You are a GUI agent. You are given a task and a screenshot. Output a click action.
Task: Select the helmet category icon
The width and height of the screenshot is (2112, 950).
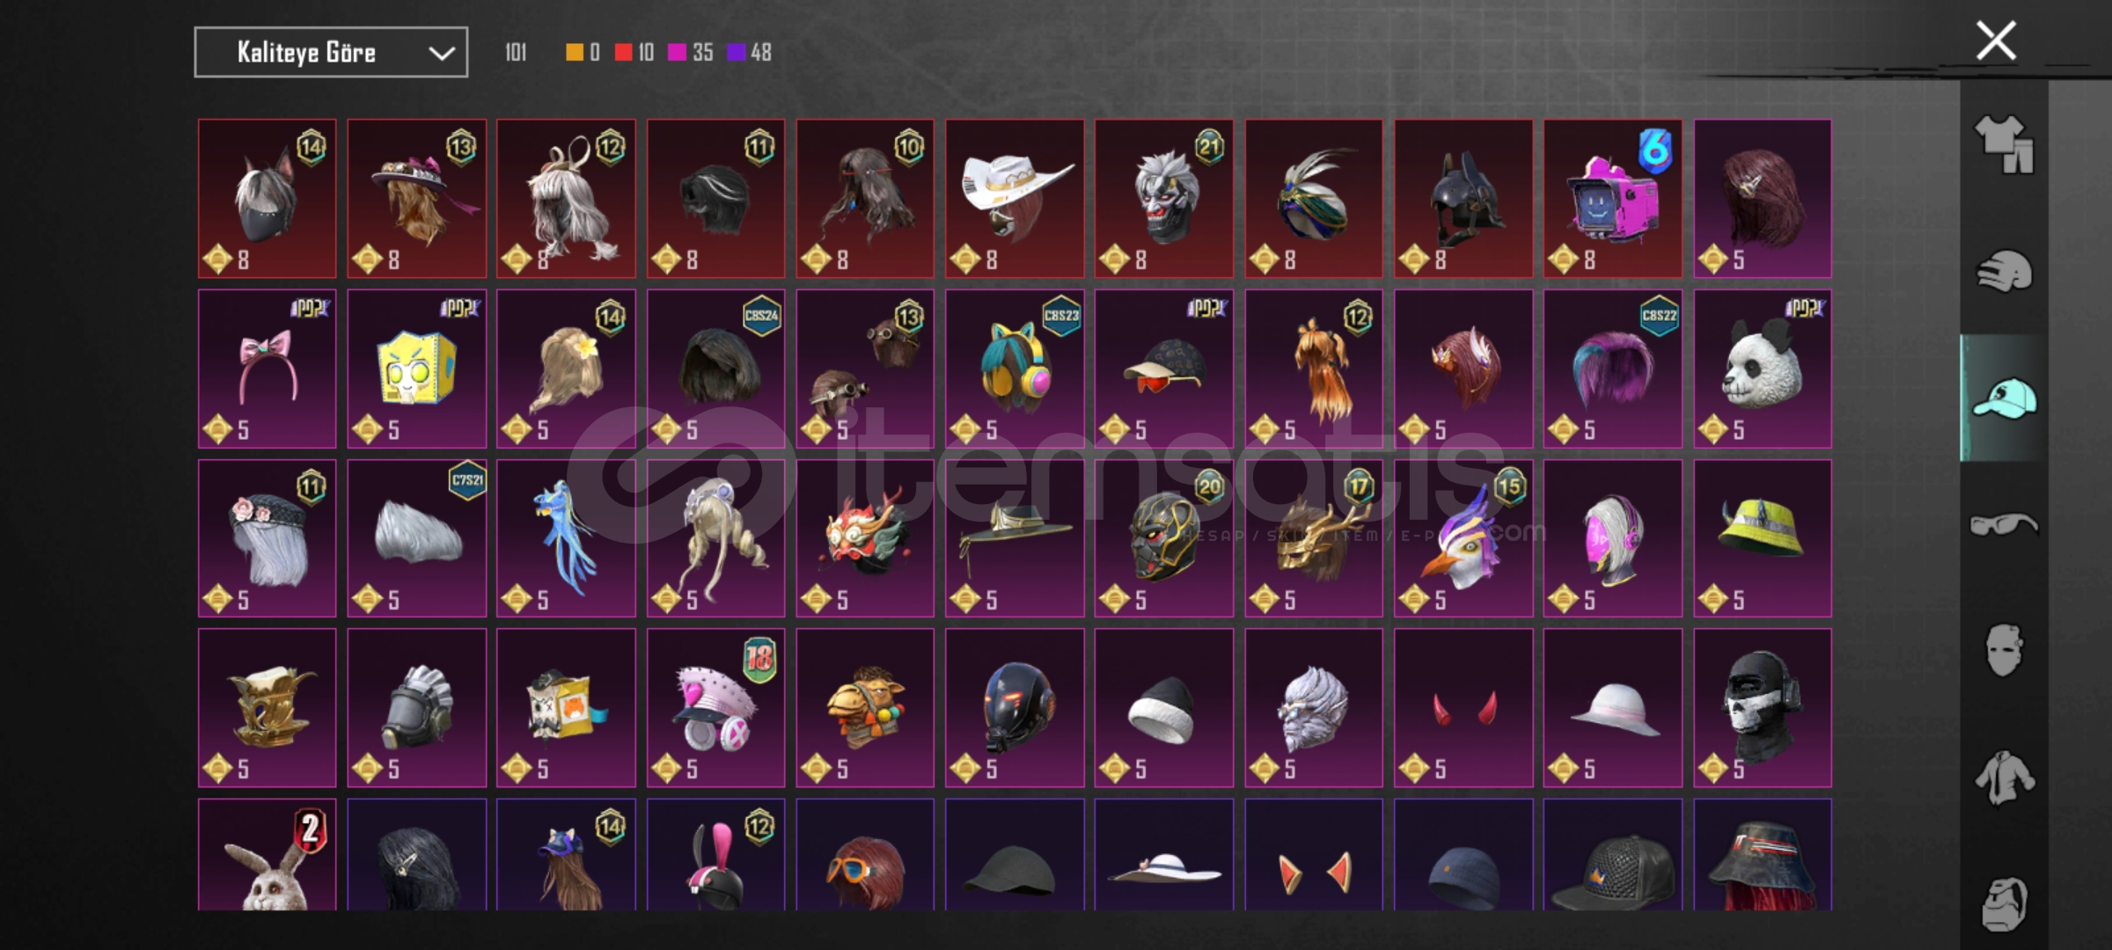2004,272
